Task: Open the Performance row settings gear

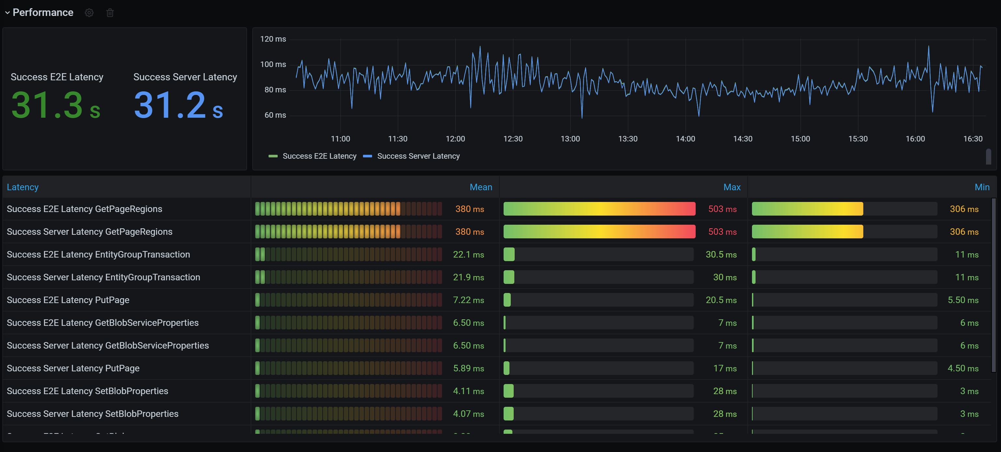Action: tap(89, 13)
